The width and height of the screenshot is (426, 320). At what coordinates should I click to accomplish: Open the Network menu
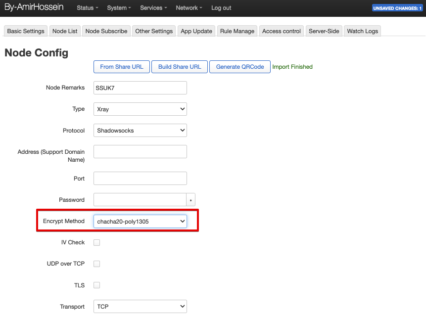click(189, 8)
